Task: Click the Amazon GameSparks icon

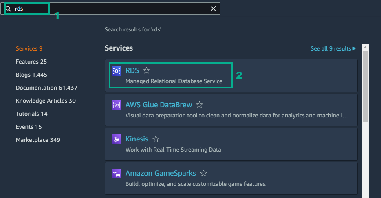Action: pos(117,174)
